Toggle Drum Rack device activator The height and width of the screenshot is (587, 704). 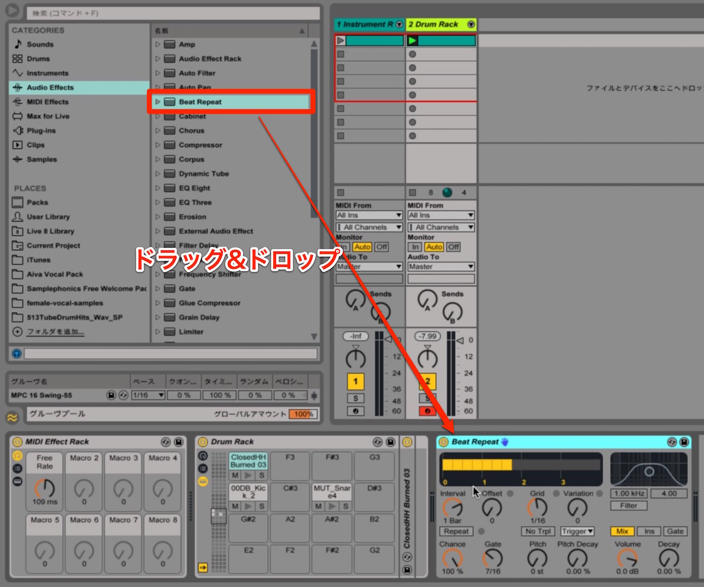click(x=203, y=442)
